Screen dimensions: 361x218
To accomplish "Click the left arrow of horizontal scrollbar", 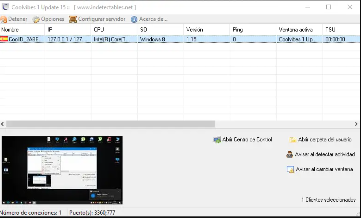I will 2,124.
